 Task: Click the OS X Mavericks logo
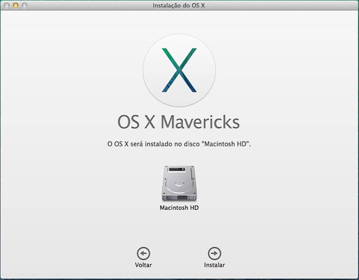(x=179, y=70)
